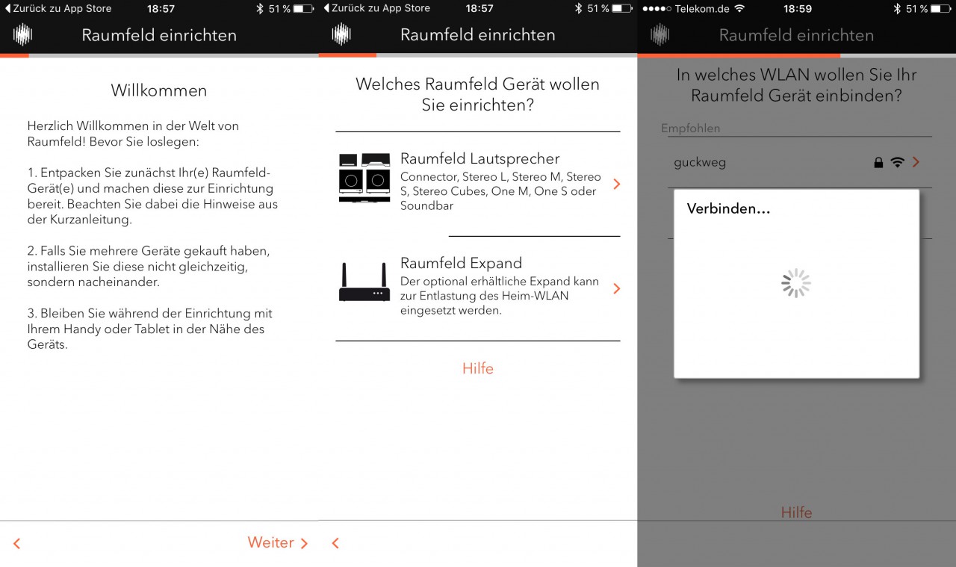Viewport: 956px width, 567px height.
Task: Tap Wi-Fi icon in third screen status bar
Action: 739,8
